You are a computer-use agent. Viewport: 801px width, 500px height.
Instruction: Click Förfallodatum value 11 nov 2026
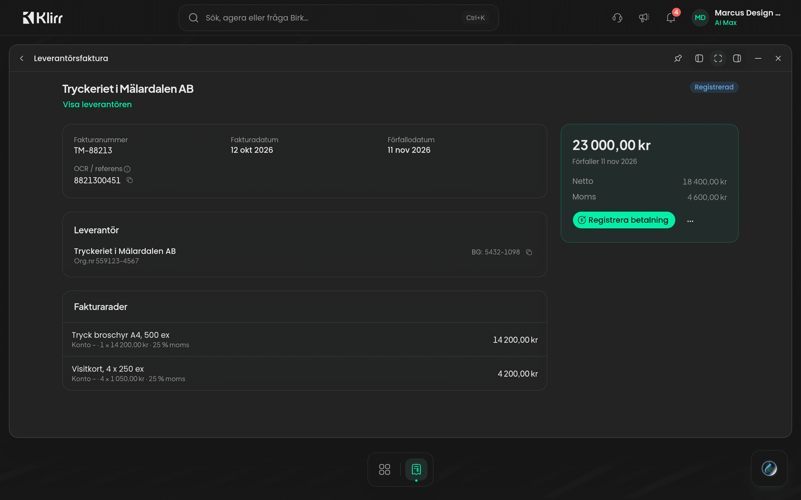[x=409, y=150]
